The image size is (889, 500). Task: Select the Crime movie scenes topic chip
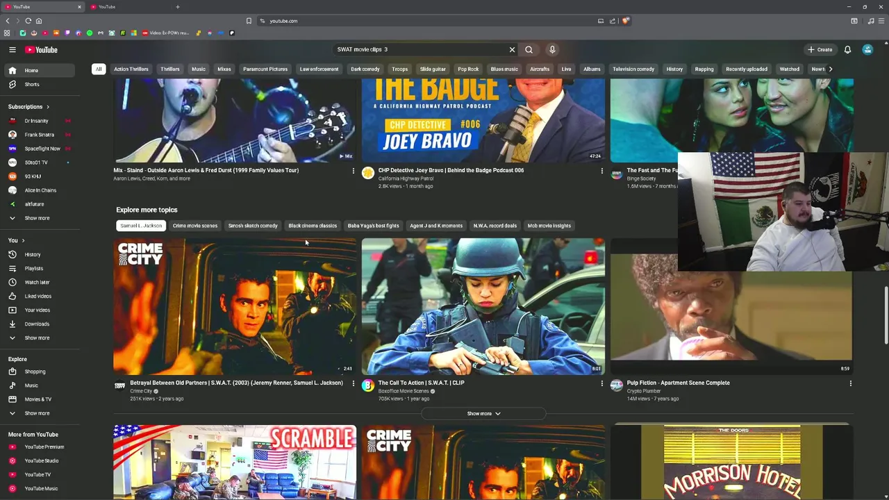coord(194,226)
